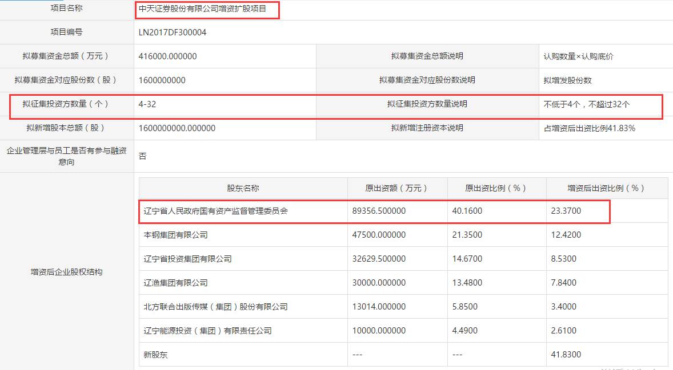Select shareholder 本钢集团有限公司
The image size is (673, 370).
pyautogui.click(x=175, y=235)
